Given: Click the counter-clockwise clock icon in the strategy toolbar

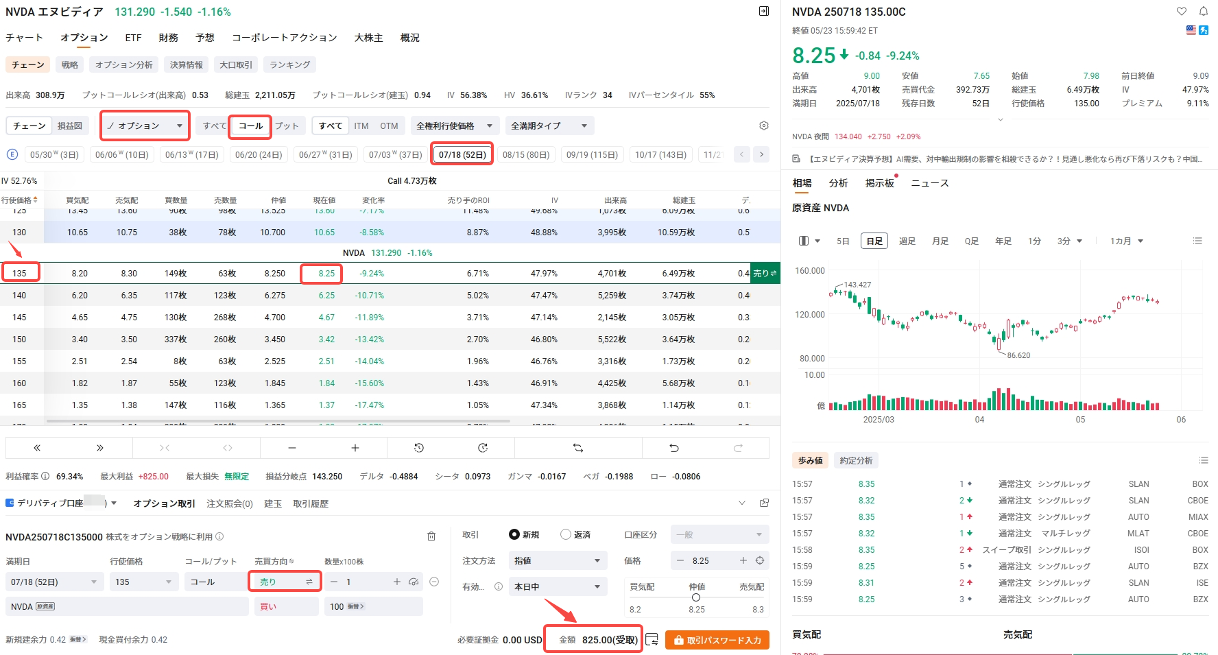Looking at the screenshot, I should pyautogui.click(x=419, y=448).
